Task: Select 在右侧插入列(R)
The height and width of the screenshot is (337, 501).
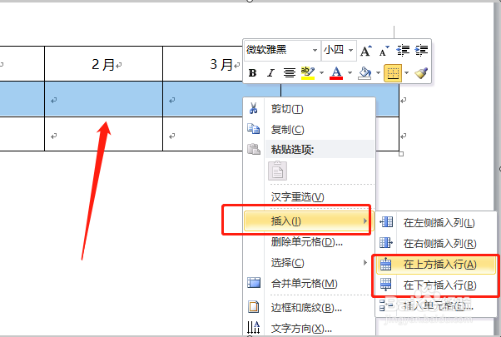Action: [x=436, y=244]
